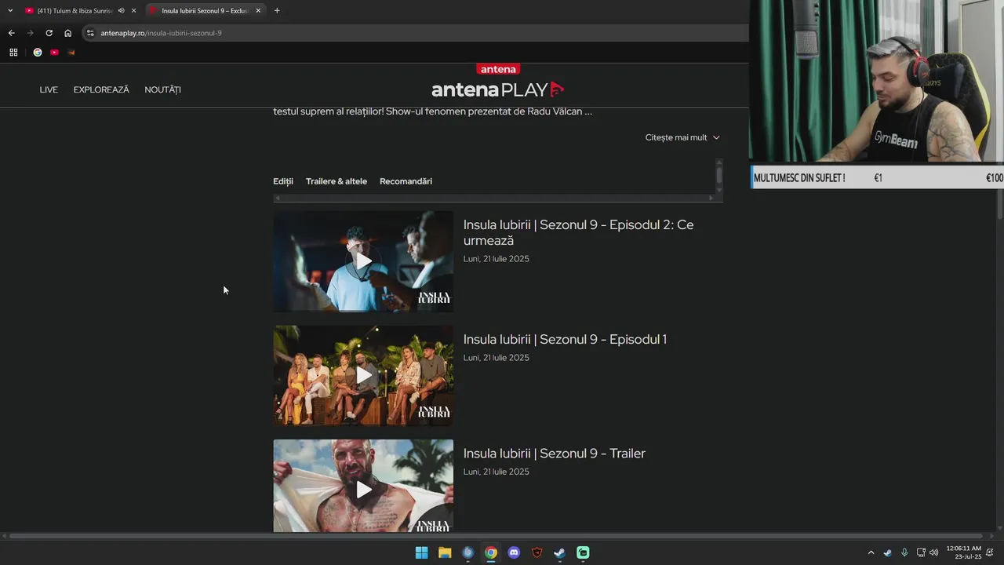Play the Episodul 1 thumbnail
Viewport: 1004px width, 565px height.
(x=363, y=375)
